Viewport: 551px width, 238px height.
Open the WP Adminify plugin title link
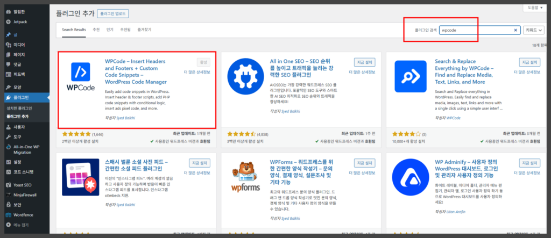tap(467, 169)
